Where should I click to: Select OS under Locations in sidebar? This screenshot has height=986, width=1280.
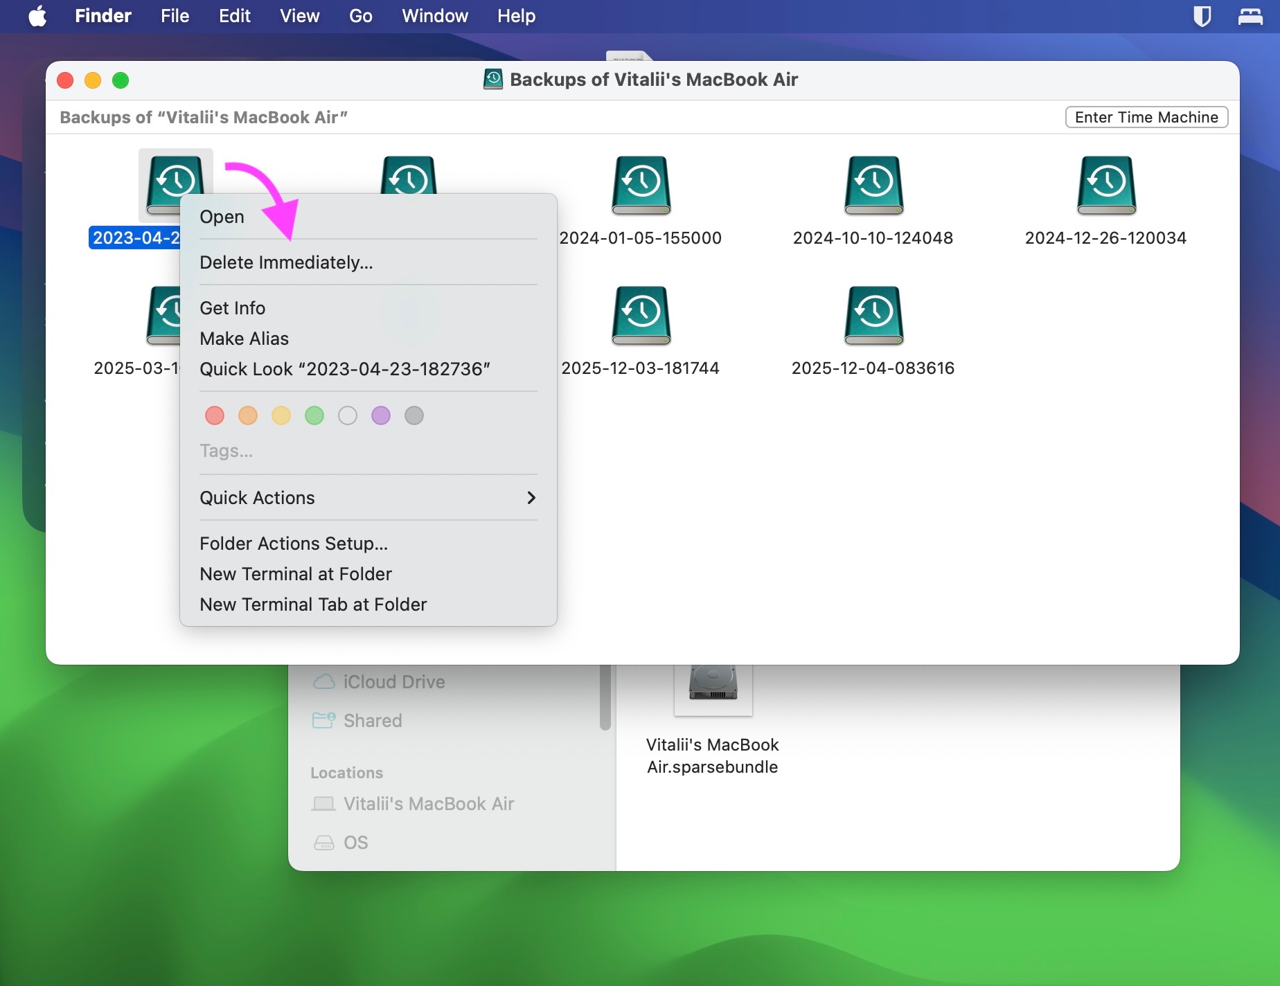tap(356, 843)
